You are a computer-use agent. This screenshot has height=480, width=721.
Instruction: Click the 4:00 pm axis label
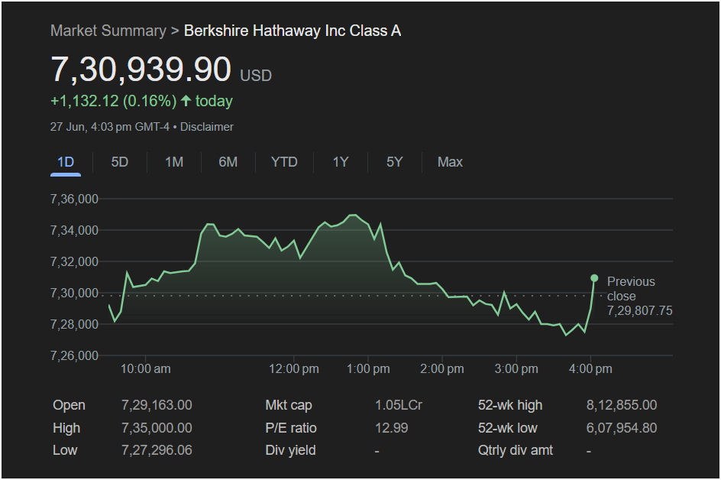590,368
